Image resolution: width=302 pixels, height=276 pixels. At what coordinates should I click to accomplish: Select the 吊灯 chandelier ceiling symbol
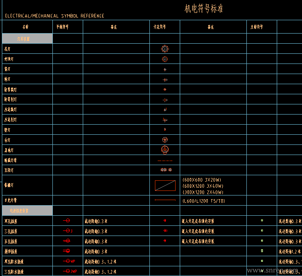pos(165,49)
